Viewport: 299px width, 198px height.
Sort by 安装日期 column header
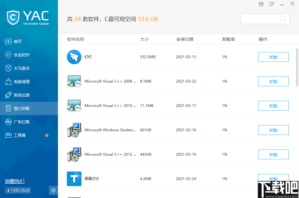coord(185,39)
